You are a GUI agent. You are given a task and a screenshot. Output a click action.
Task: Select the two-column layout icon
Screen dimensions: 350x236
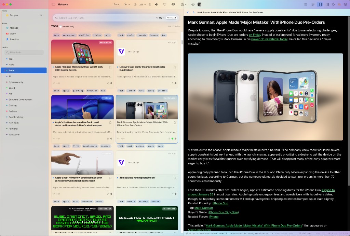[320, 4]
